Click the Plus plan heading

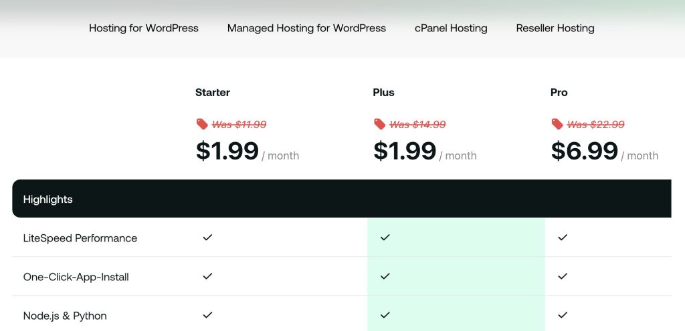tap(384, 93)
